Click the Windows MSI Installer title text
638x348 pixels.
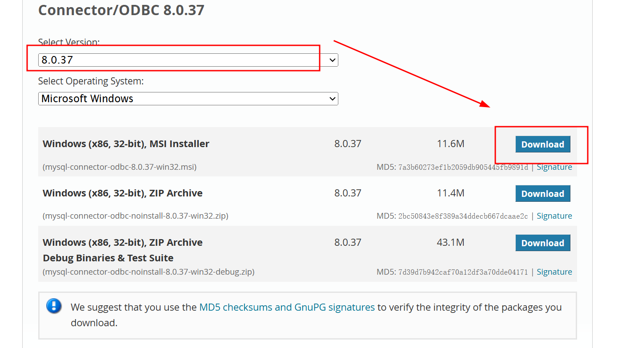click(x=126, y=144)
